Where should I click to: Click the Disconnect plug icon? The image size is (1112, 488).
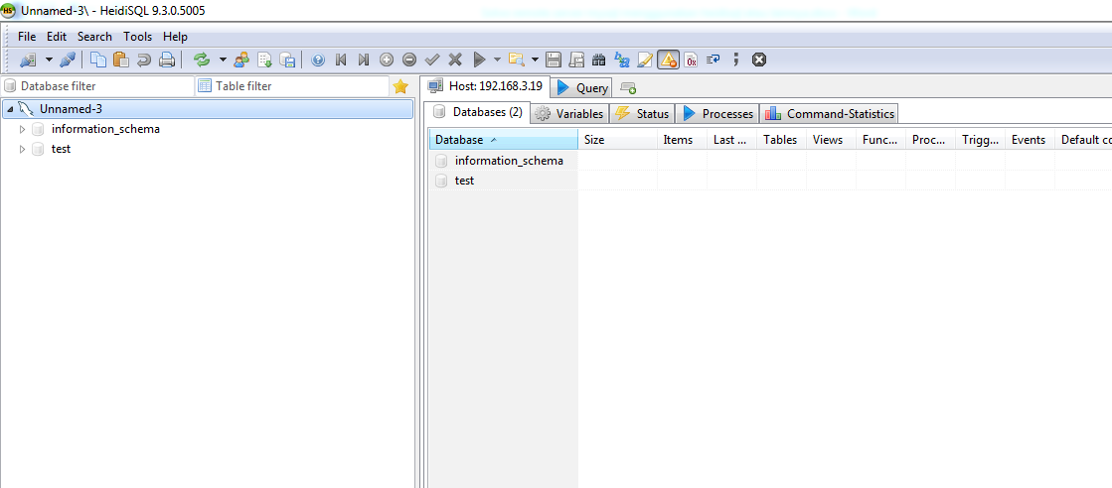tap(68, 61)
